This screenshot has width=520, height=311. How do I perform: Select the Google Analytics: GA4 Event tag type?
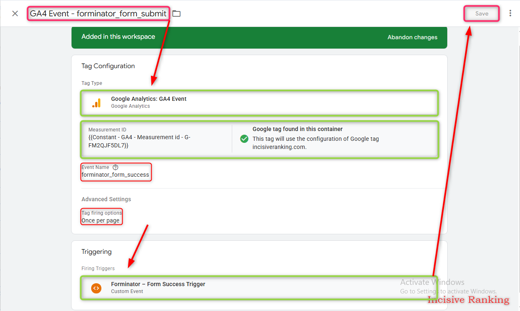259,102
